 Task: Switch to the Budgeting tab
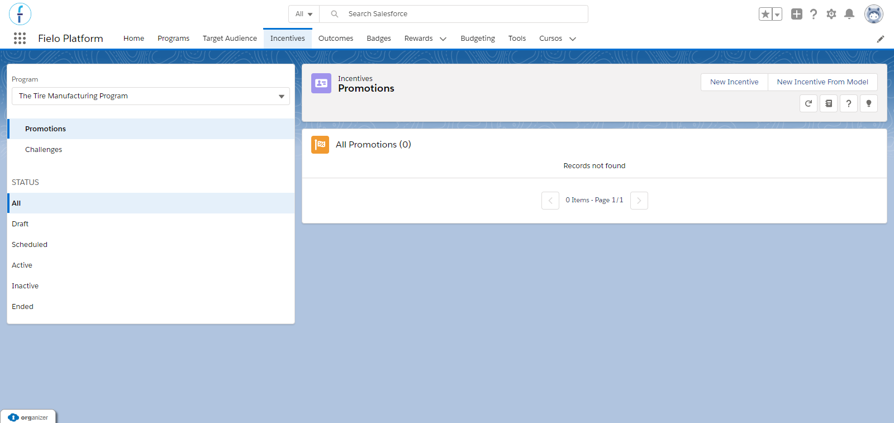pos(478,39)
